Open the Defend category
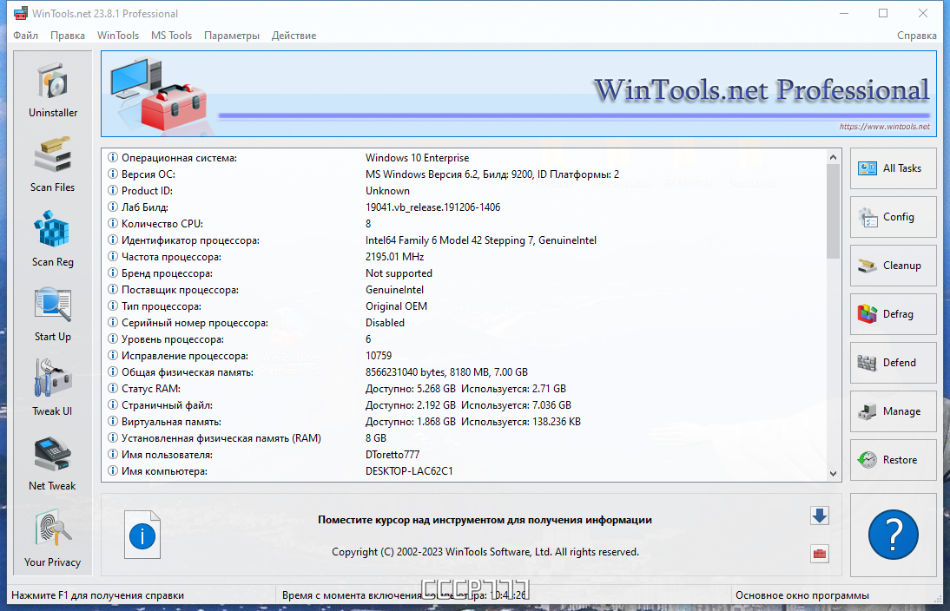The image size is (950, 611). 893,363
